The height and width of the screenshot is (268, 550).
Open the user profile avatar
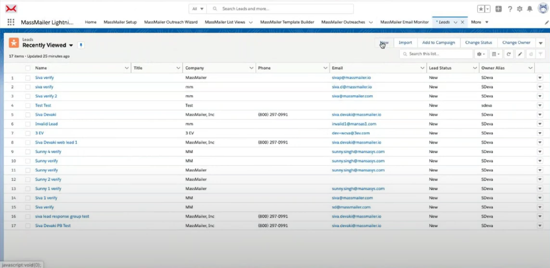tap(543, 8)
